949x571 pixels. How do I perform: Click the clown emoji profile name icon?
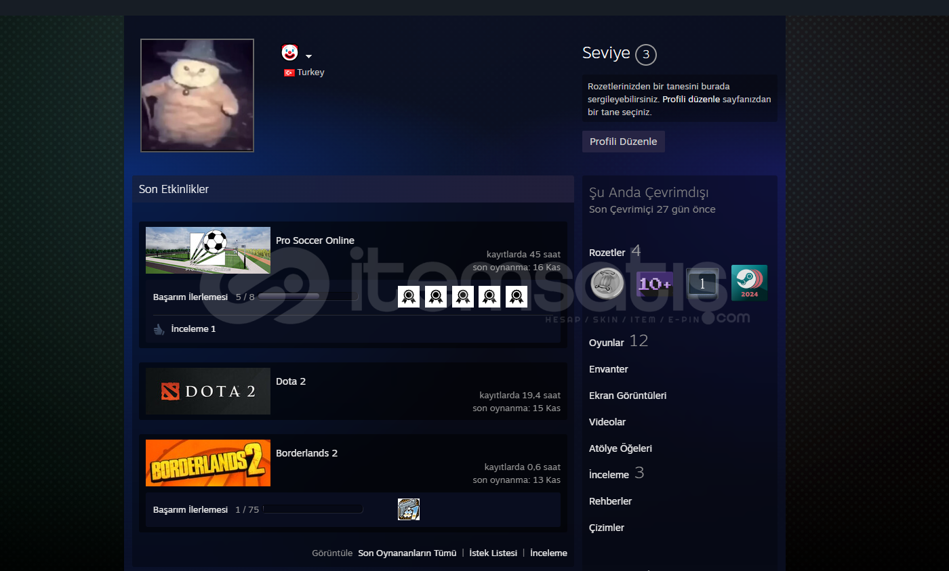(x=289, y=53)
